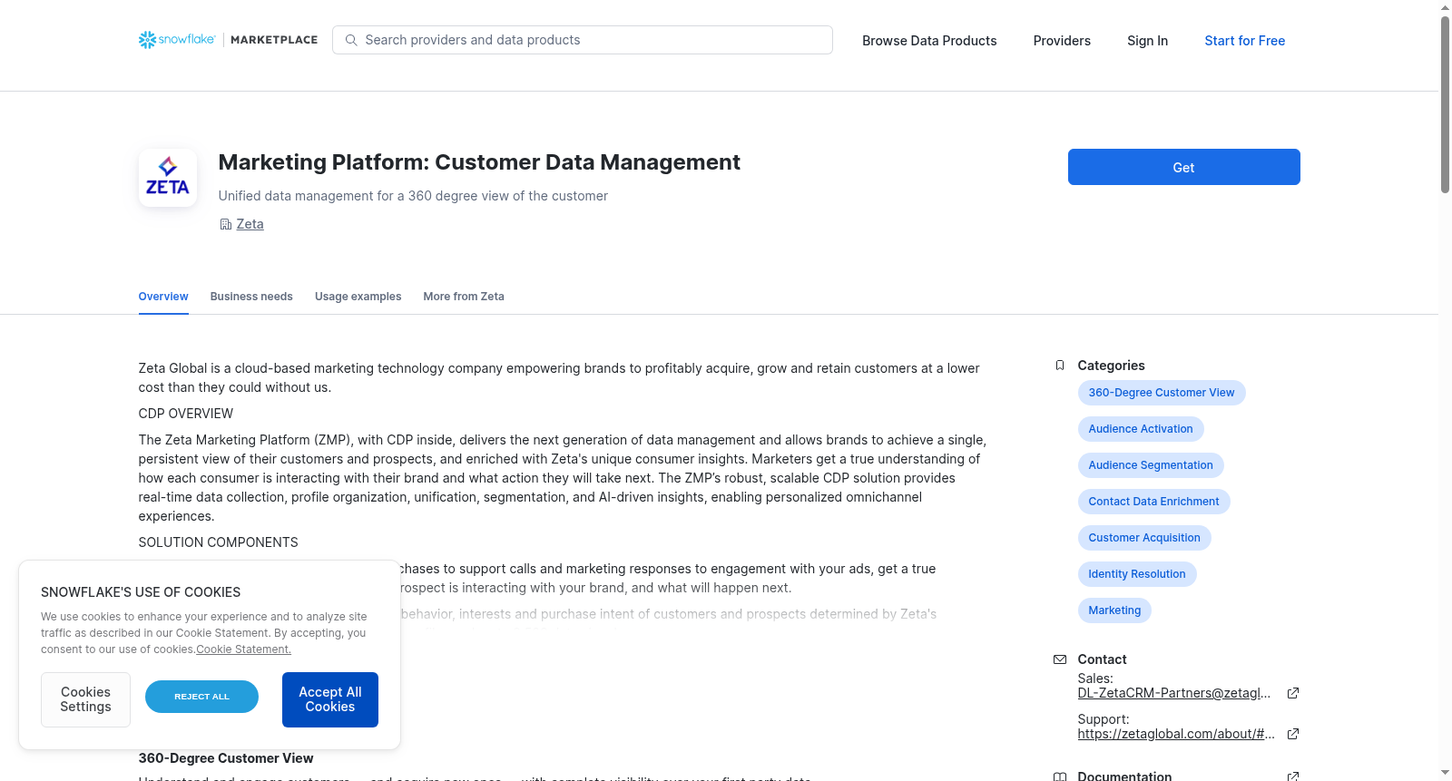The width and height of the screenshot is (1452, 781).
Task: Open the Support zetaglobal URL
Action: [1176, 734]
